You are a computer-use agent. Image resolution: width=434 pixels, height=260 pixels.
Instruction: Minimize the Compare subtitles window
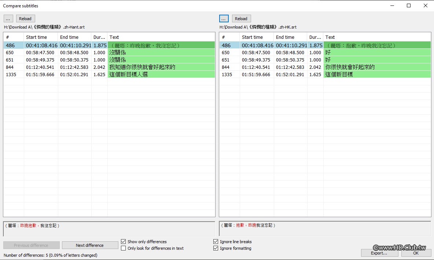pyautogui.click(x=392, y=5)
